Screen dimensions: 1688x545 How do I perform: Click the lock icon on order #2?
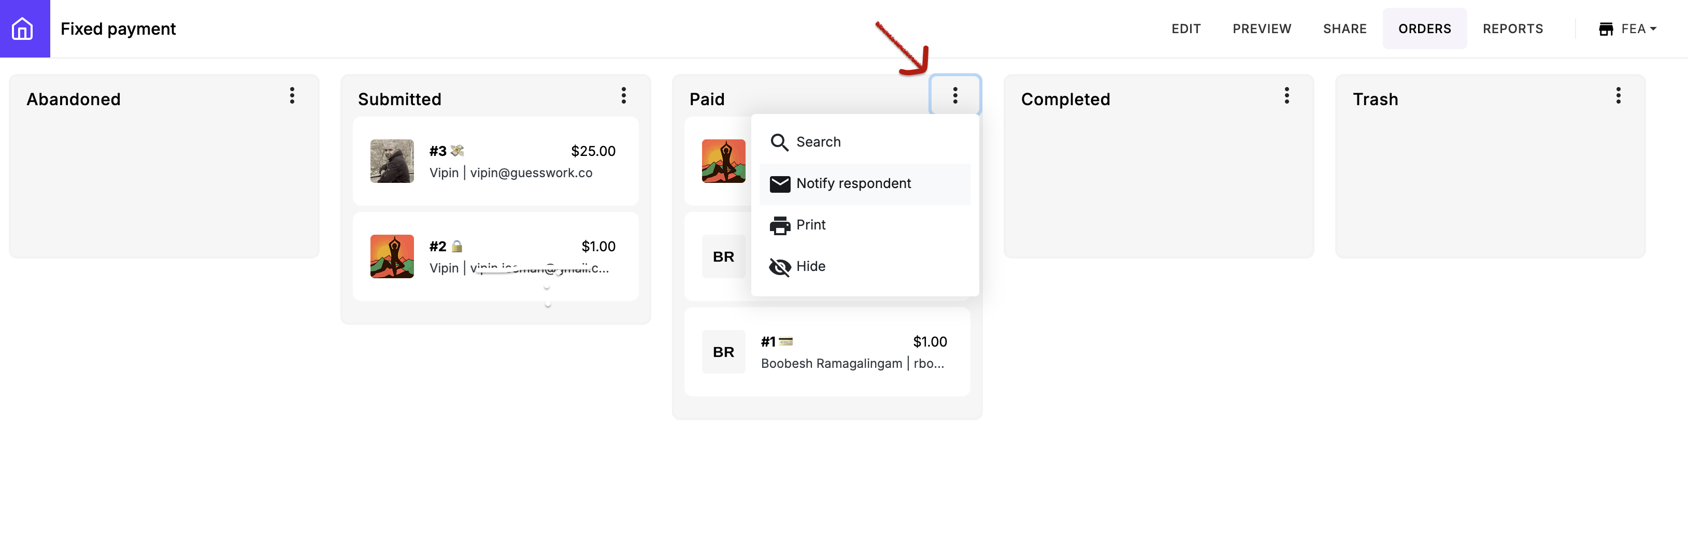click(457, 246)
